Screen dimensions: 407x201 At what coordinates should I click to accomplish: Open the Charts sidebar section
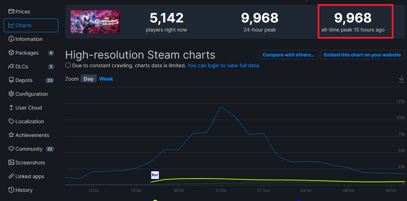pyautogui.click(x=31, y=25)
